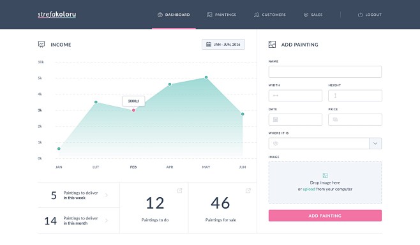Screen dimensions: 420x245
Task: Click the 46 Paintings for sale card
Action: coord(223,208)
